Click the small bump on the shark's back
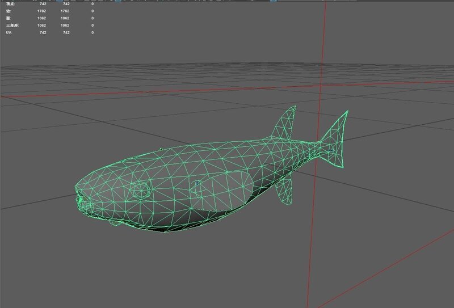454x308 pixels. click(x=161, y=149)
